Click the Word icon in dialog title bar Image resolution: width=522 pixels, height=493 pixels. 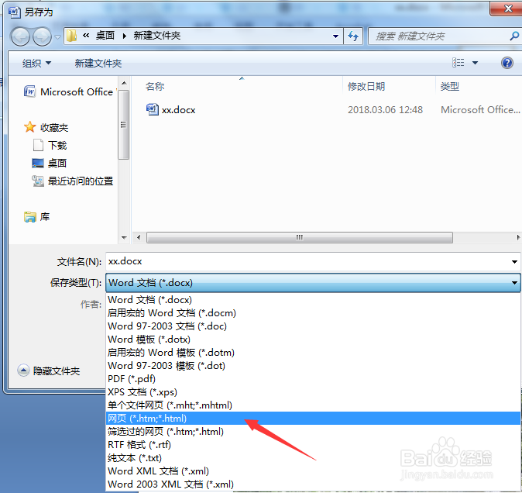pyautogui.click(x=14, y=12)
